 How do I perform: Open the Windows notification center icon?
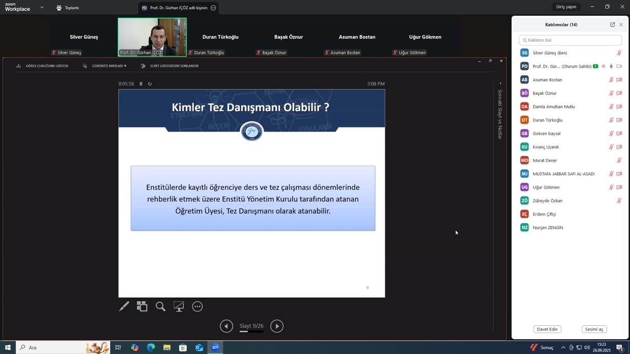620,347
